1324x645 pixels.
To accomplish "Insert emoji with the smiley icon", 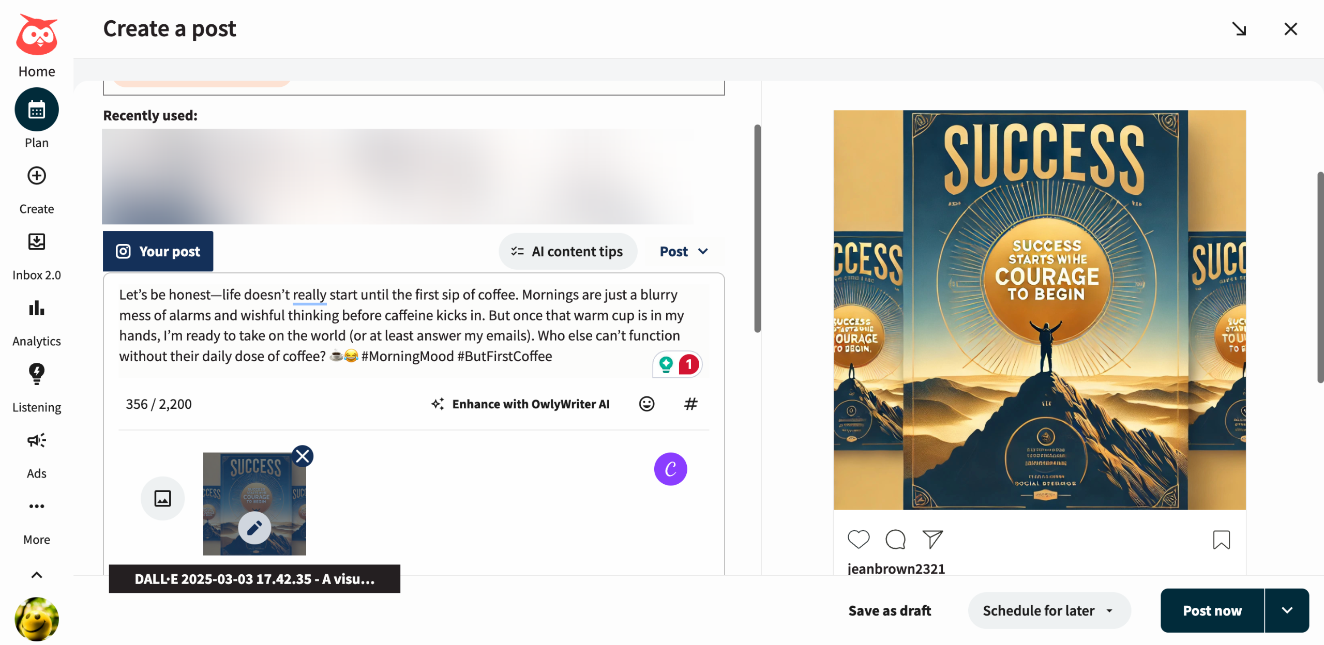I will [x=646, y=404].
